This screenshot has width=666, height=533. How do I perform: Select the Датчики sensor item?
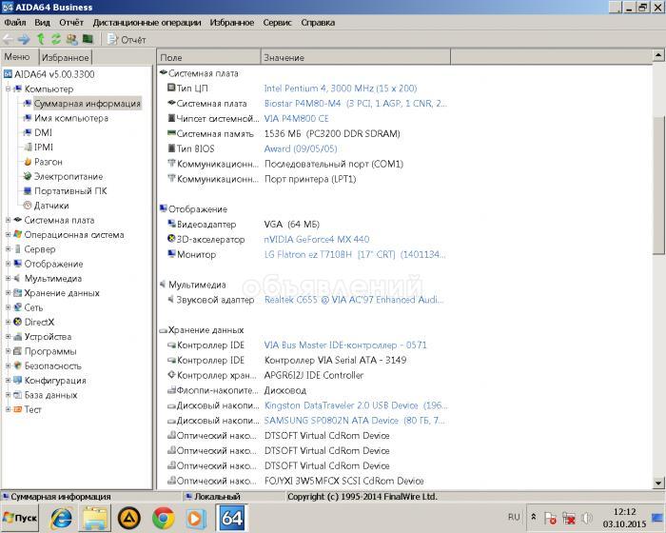point(51,206)
